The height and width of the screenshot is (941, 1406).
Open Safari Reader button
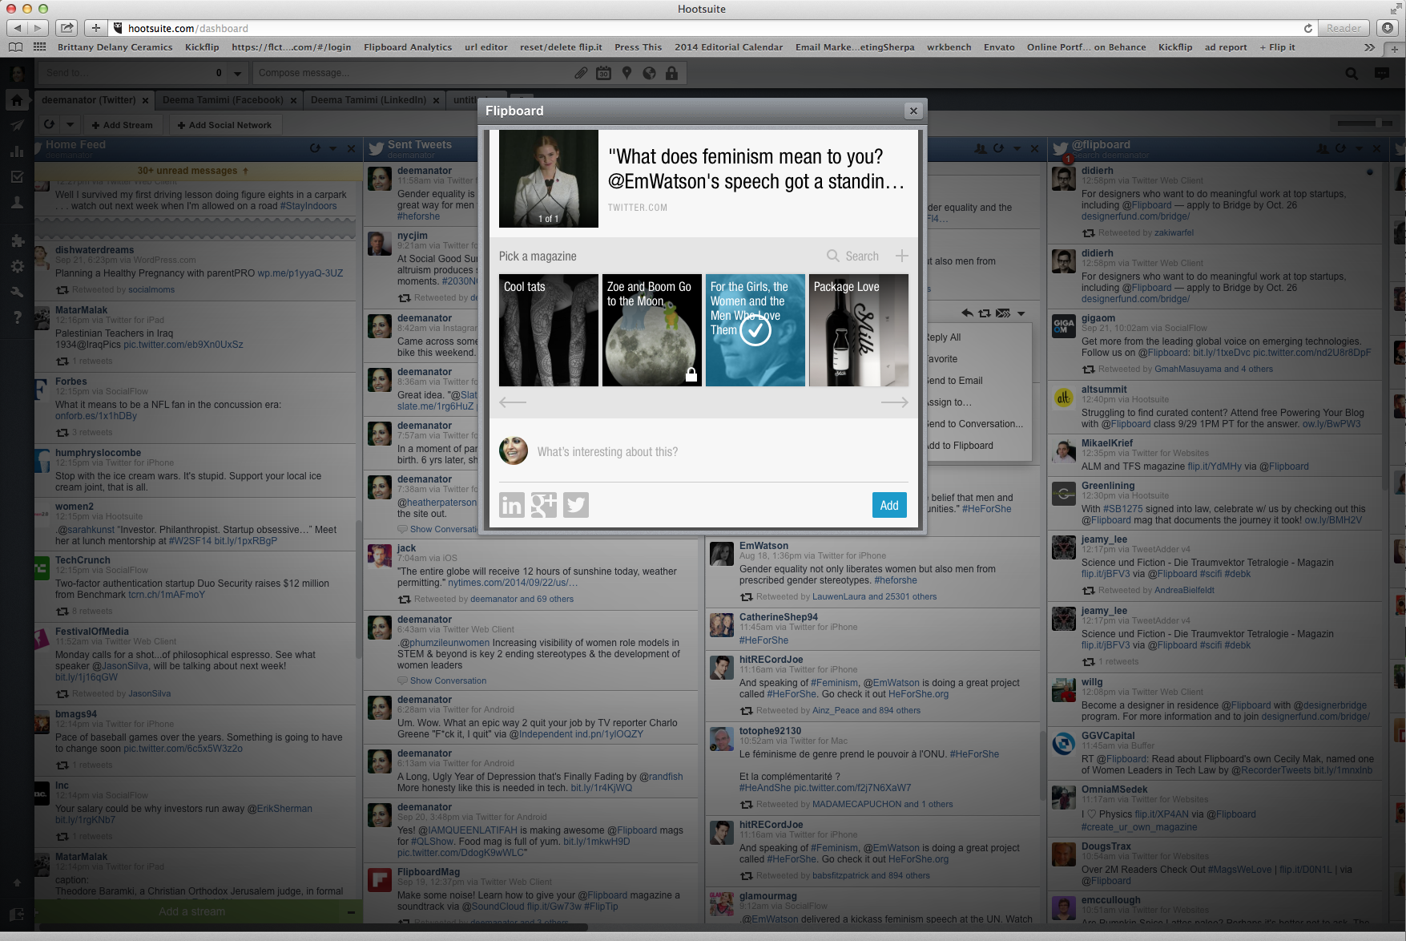click(x=1344, y=28)
